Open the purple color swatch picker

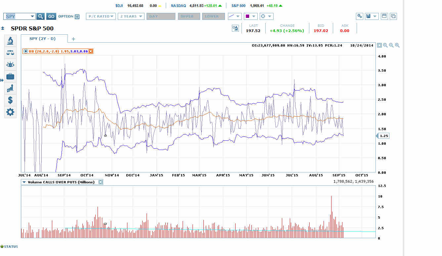[x=250, y=17]
